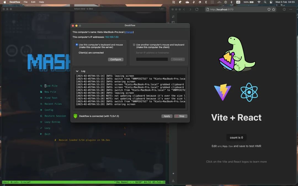
Task: Select the 'Use another computer's mouse and keyboard' option
Action: [134, 45]
